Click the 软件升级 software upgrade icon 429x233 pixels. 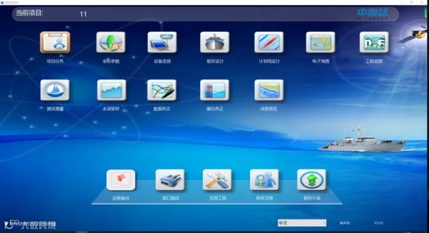point(312,180)
